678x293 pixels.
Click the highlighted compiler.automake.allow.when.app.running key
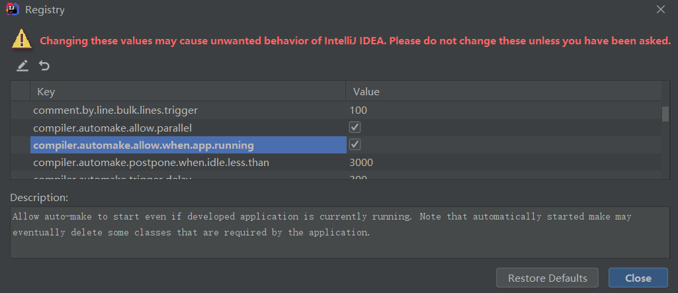point(144,146)
